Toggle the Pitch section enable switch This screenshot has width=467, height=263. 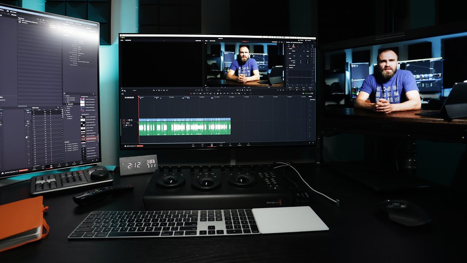click(288, 58)
